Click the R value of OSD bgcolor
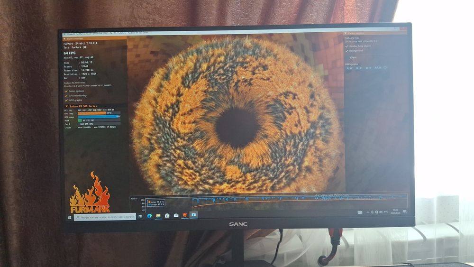This screenshot has height=267, width=474. 349,68
